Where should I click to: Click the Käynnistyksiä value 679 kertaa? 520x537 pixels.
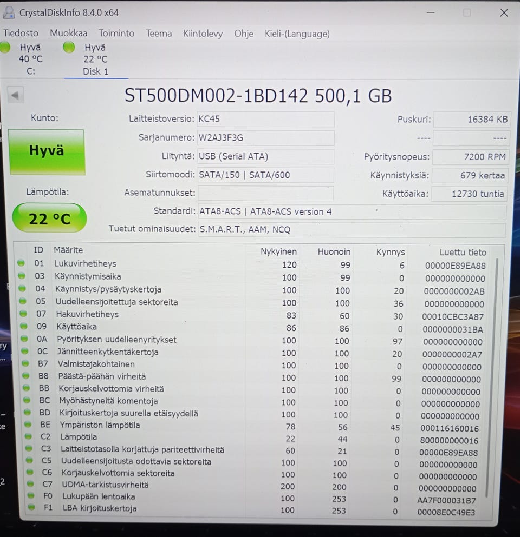point(470,175)
